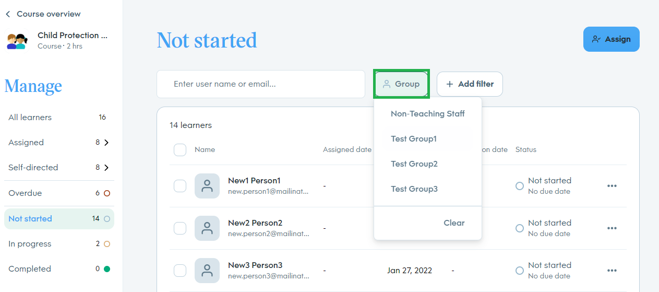Click New2 Person2 avatar icon
Screen dimensions: 659x292
point(207,228)
